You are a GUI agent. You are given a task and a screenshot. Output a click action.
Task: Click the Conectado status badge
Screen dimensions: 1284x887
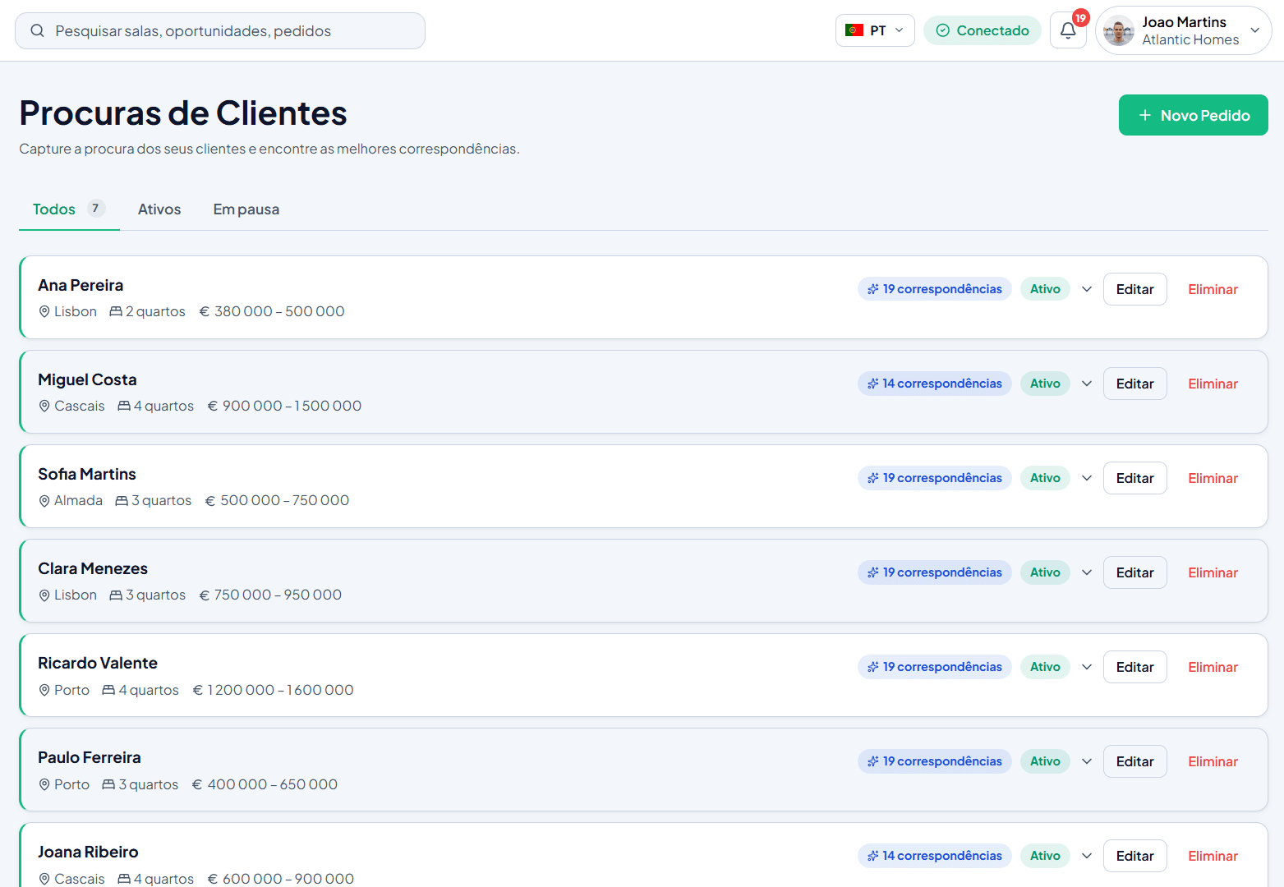983,30
